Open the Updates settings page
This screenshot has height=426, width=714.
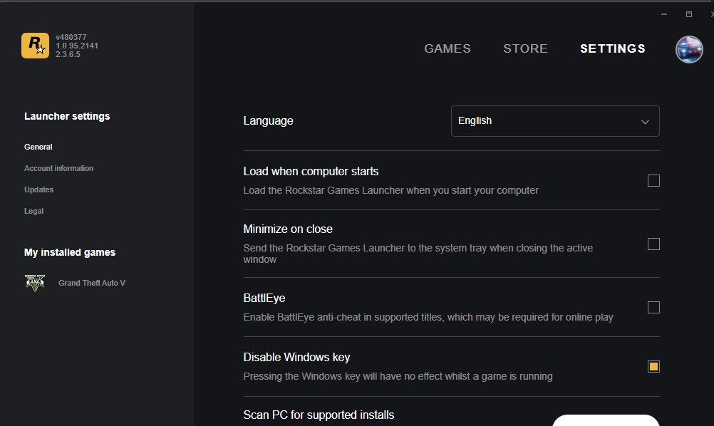click(x=38, y=189)
